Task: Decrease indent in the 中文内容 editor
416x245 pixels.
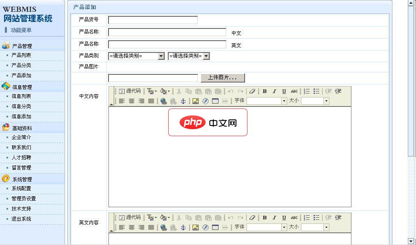Action: [x=328, y=91]
